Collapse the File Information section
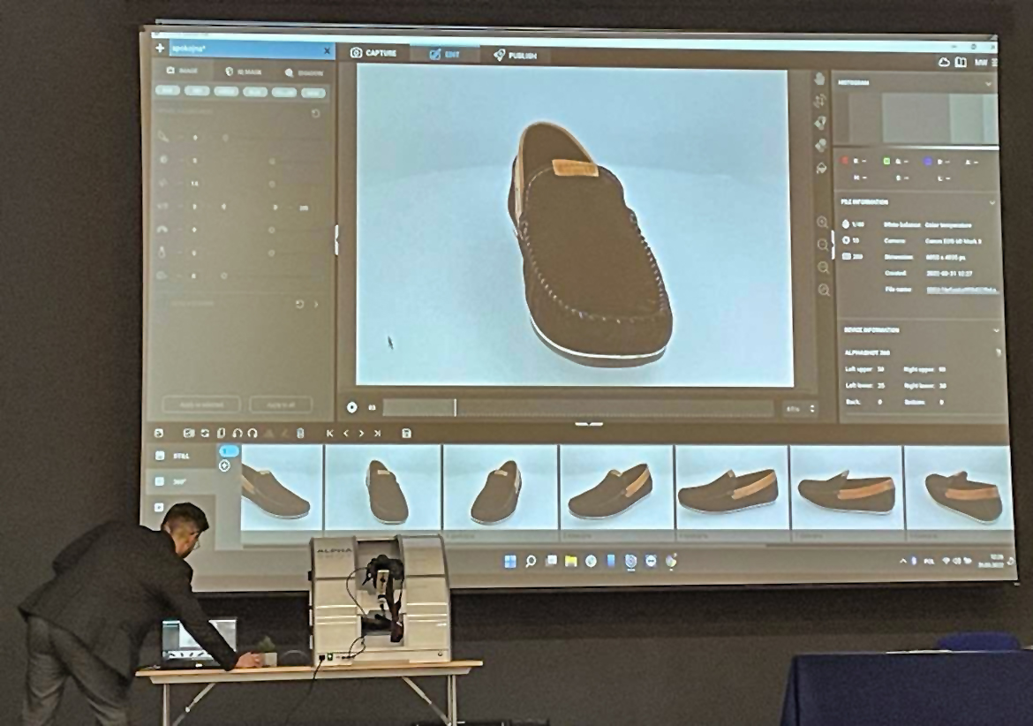This screenshot has width=1033, height=726. 992,203
